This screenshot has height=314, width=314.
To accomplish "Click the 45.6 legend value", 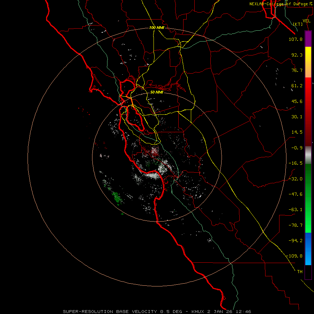I will tap(297, 101).
